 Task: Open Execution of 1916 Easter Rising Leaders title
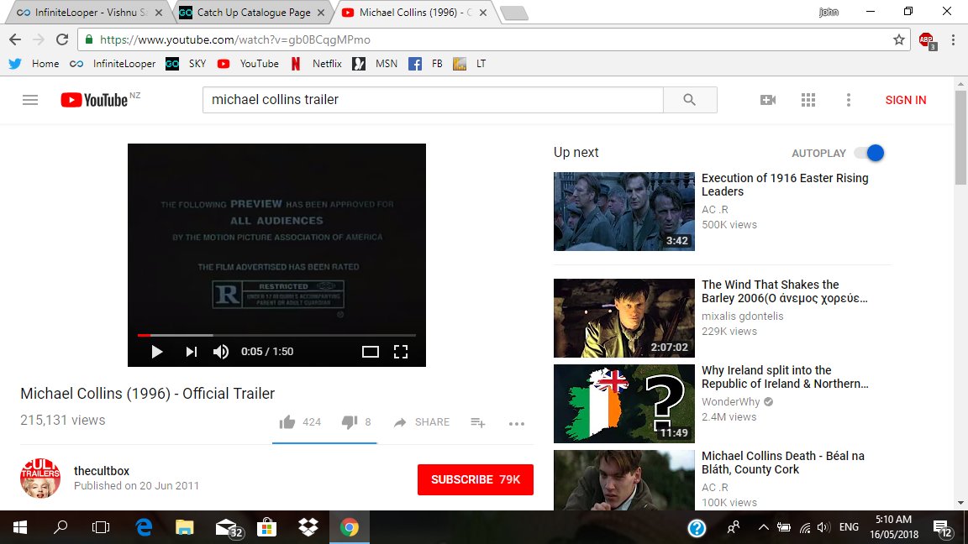point(785,185)
